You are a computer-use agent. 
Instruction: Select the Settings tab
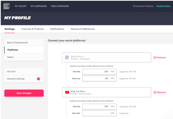[10, 29]
